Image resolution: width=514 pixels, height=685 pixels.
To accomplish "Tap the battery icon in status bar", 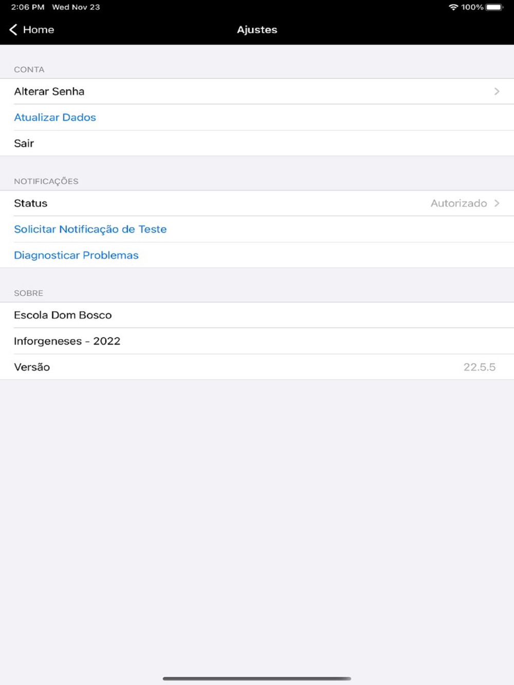I will coord(494,7).
